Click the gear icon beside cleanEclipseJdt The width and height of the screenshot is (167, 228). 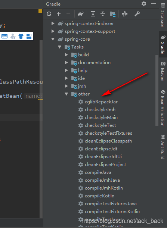(x=81, y=149)
